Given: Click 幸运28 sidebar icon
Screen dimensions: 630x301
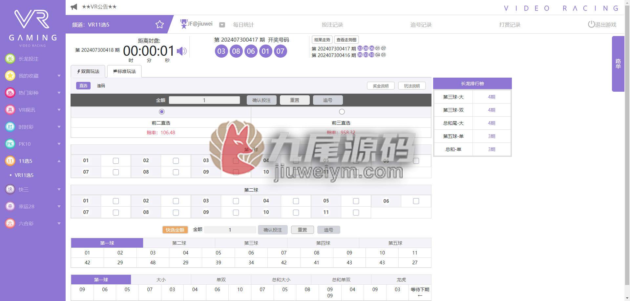Looking at the screenshot, I should click(10, 206).
